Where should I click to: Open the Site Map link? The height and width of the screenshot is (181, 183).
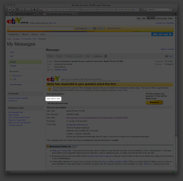click(x=170, y=23)
